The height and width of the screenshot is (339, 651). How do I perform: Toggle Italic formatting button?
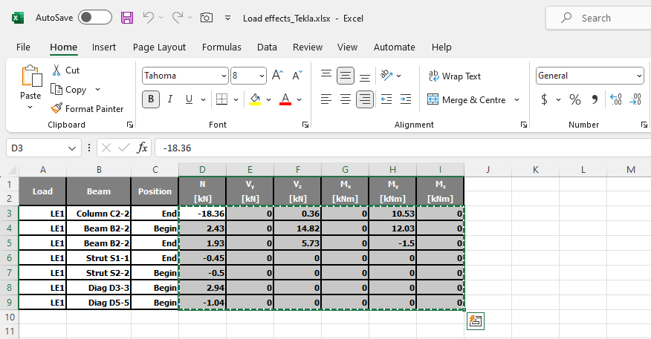pyautogui.click(x=170, y=99)
